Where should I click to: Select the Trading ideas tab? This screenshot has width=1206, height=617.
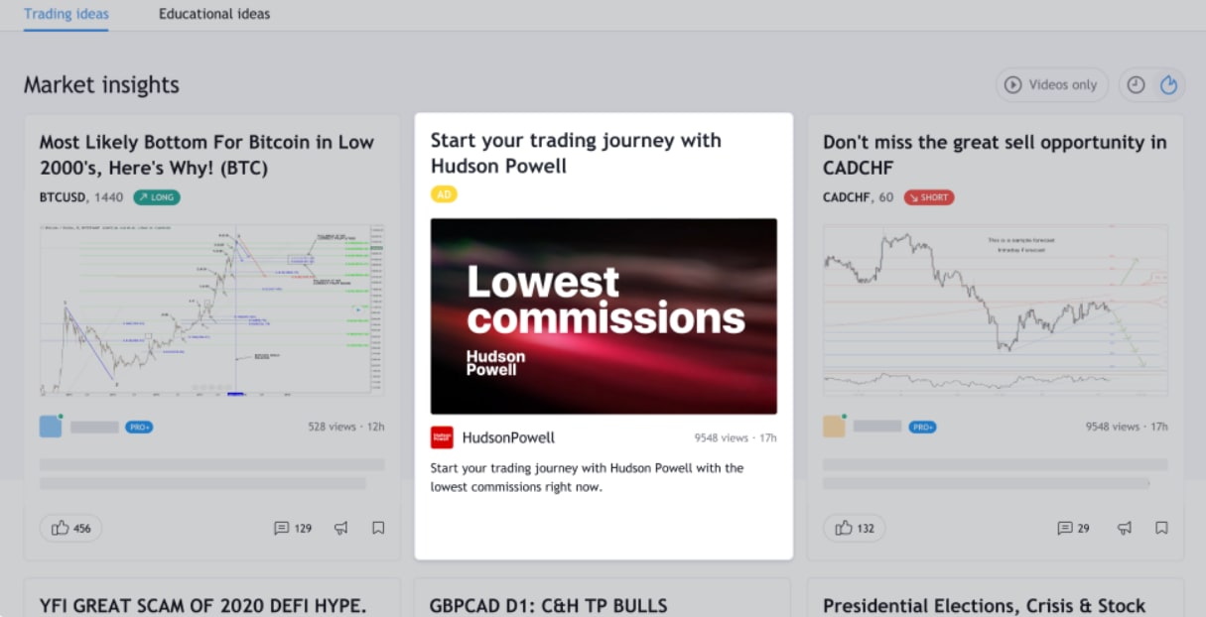click(67, 14)
